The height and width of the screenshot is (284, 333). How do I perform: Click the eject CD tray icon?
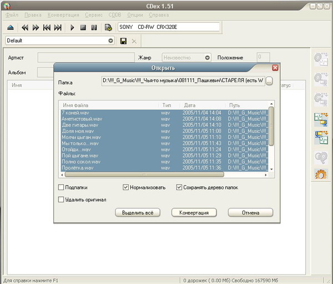(11, 27)
